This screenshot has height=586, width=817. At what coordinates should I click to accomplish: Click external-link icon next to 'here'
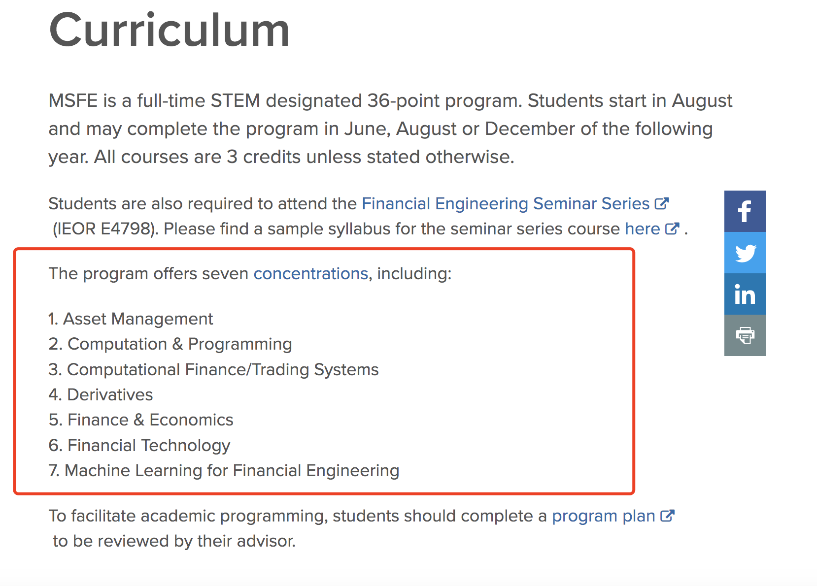click(x=672, y=228)
